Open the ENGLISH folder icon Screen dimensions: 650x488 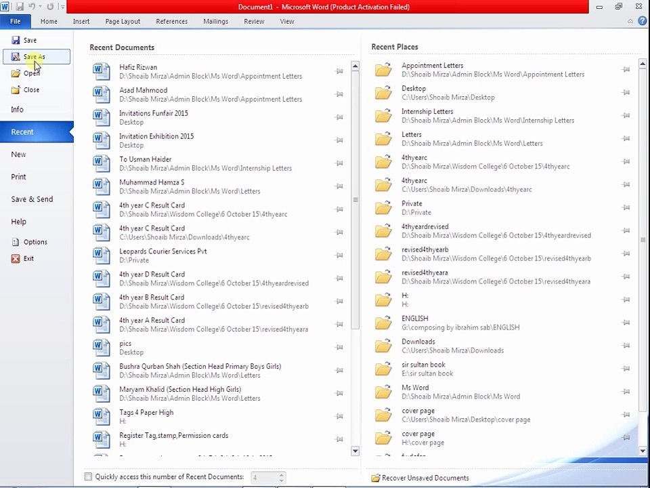click(x=383, y=323)
